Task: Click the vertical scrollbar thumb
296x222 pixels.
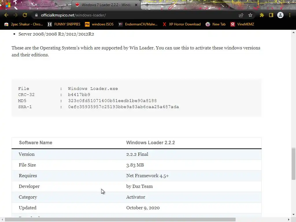Action: tap(293, 164)
